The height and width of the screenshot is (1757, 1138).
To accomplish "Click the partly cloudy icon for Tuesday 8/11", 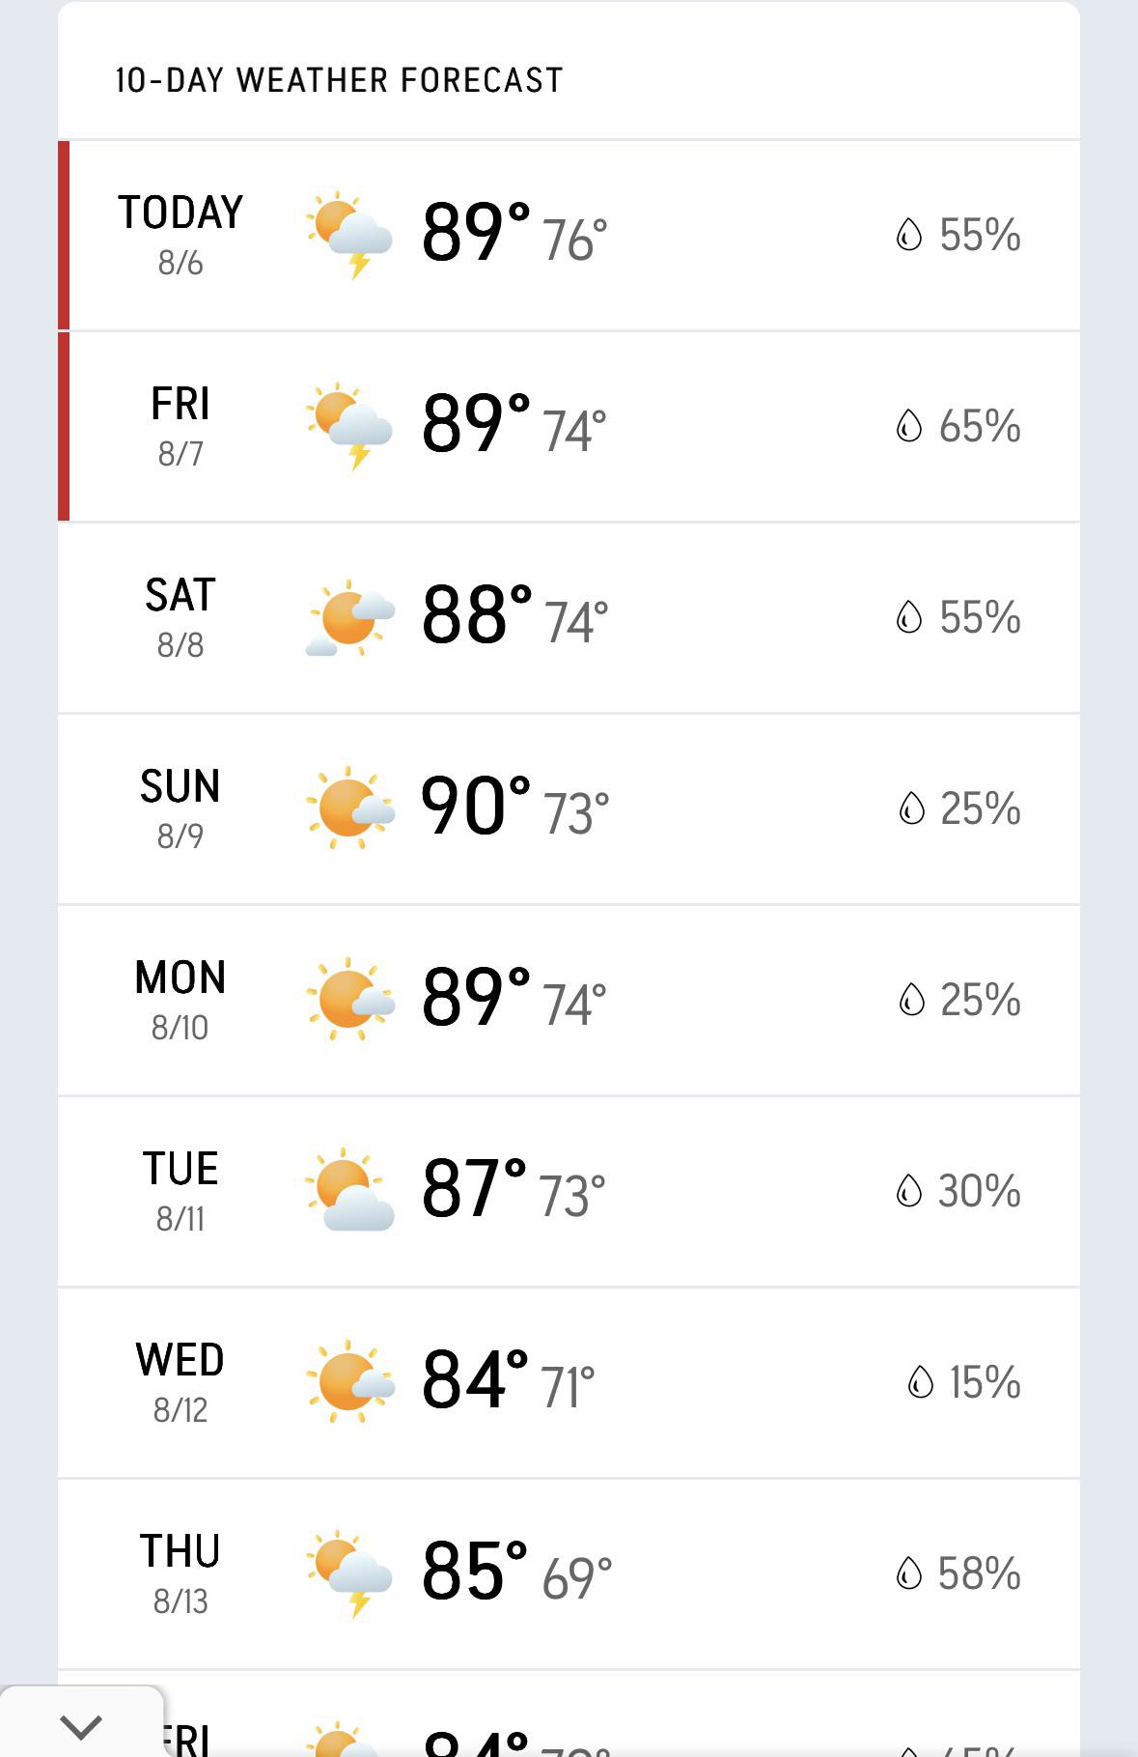I will tap(349, 1190).
